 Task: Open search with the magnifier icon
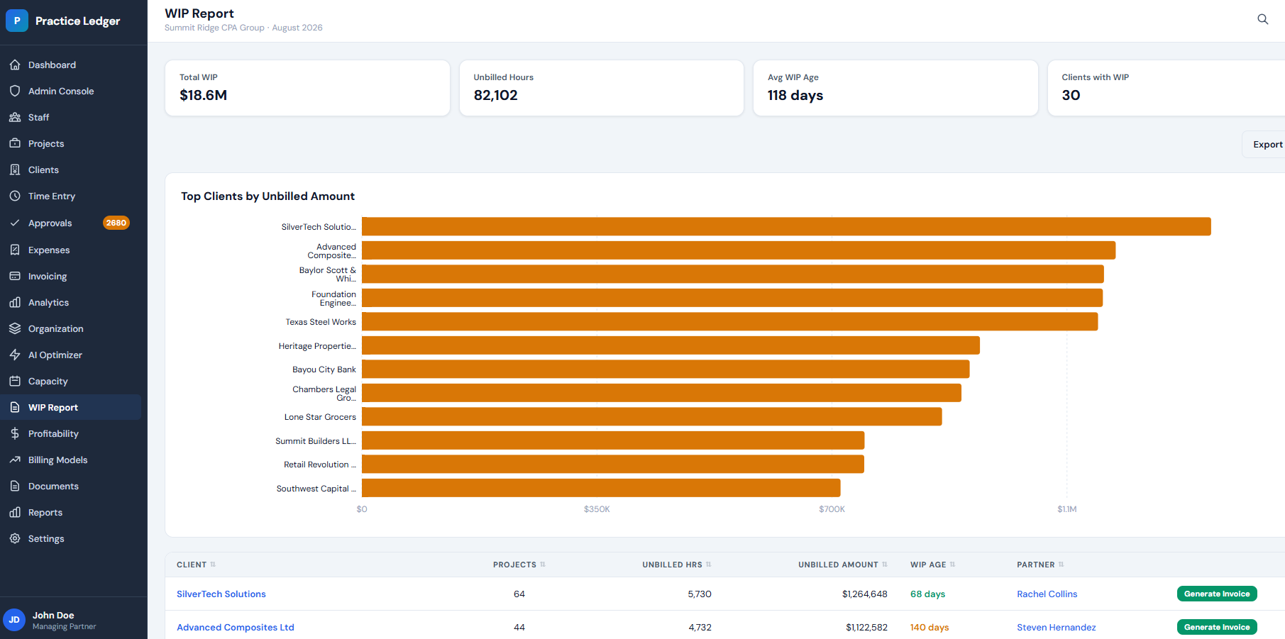(x=1263, y=19)
